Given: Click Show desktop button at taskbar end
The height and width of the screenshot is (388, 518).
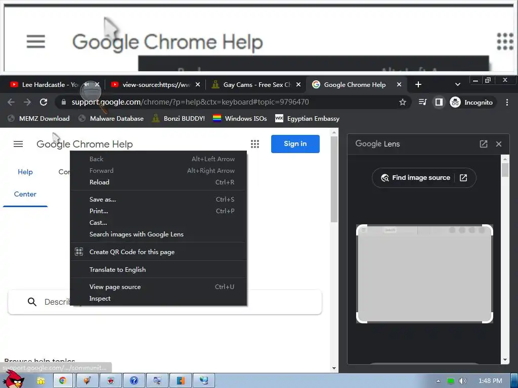Looking at the screenshot, I should tap(514, 381).
